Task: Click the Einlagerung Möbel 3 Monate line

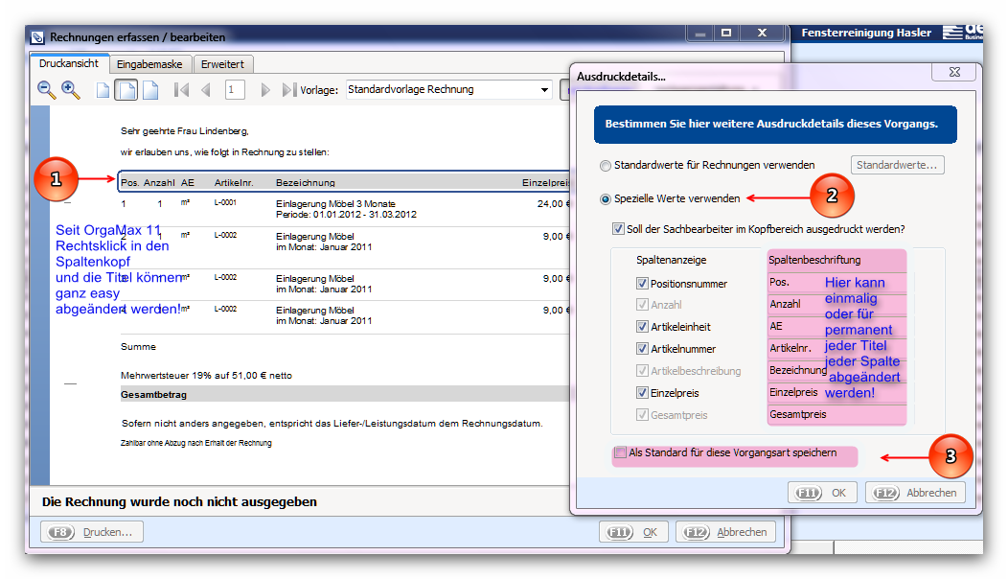Action: 335,204
